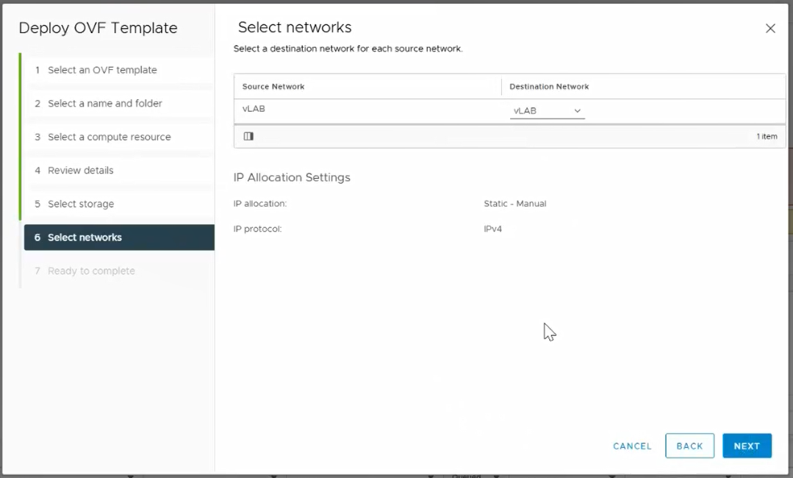Open the vLAB destination network dropdown
This screenshot has width=793, height=478.
(547, 111)
